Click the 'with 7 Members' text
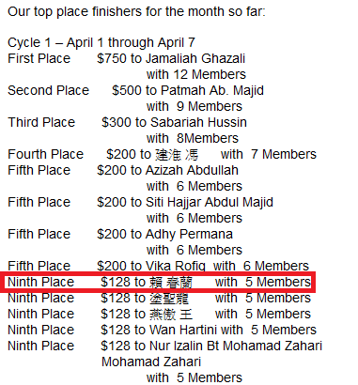 [269, 154]
